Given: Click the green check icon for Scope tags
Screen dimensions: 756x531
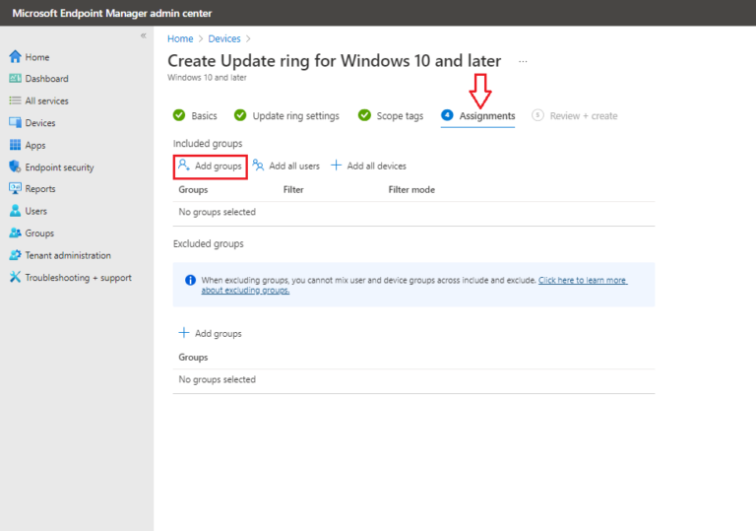Looking at the screenshot, I should pyautogui.click(x=364, y=115).
